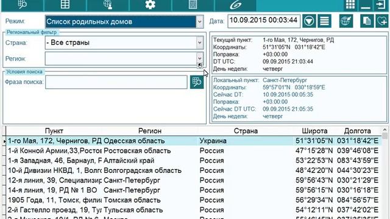Click the Дата date-time field
The height and width of the screenshot is (219, 390).
(x=264, y=21)
